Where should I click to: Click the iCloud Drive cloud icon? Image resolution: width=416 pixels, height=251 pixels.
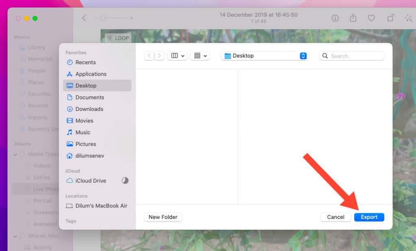point(69,181)
